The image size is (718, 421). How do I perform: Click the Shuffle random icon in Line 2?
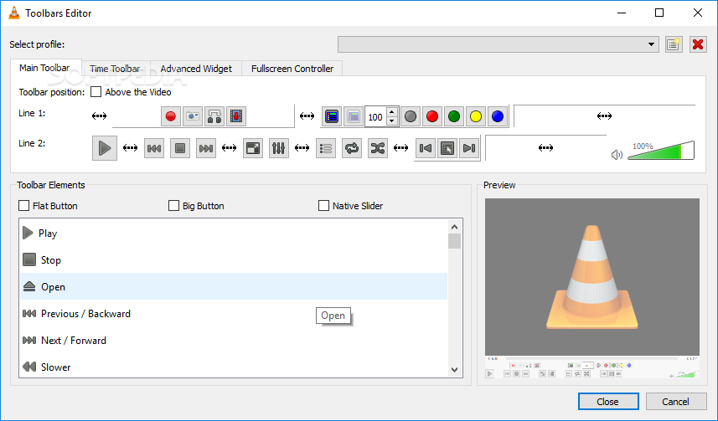click(378, 148)
